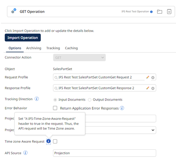The width and height of the screenshot is (176, 168).
Task: Remove the Response Profile selection
Action: [x=153, y=88]
